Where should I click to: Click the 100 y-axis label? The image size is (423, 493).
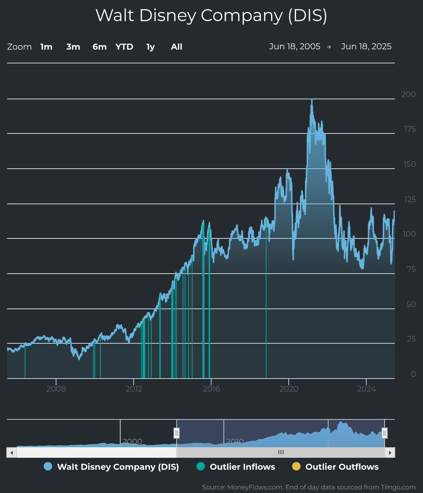click(409, 234)
